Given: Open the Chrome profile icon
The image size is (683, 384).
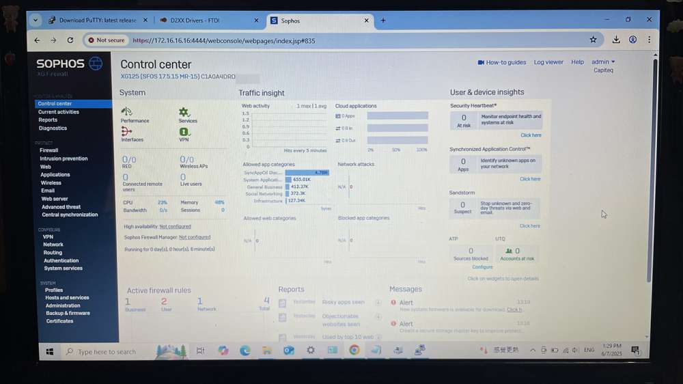Looking at the screenshot, I should tap(633, 40).
